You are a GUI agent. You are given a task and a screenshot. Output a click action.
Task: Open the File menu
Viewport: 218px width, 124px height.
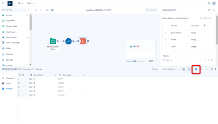point(20,3)
